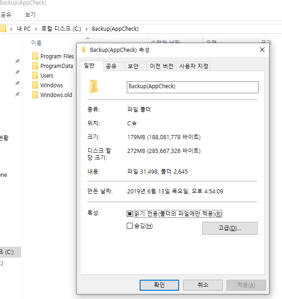Toggle read-only attribute checkbox
Screen dimensions: 282x299
(x=130, y=214)
